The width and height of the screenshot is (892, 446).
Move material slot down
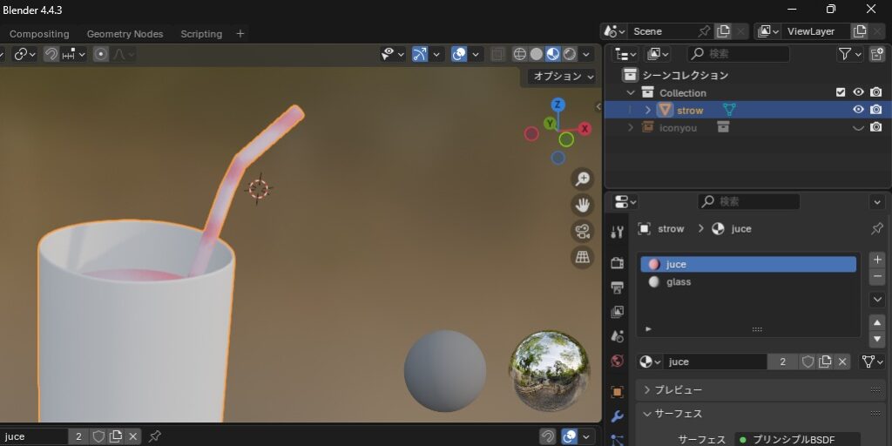[878, 339]
